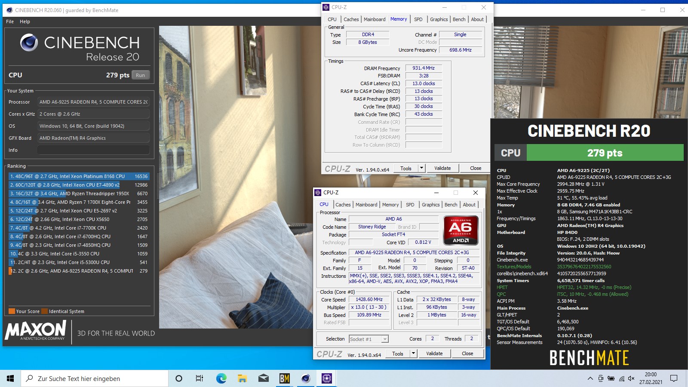Select ranking row Intel Core i5-5300U

coord(79,262)
